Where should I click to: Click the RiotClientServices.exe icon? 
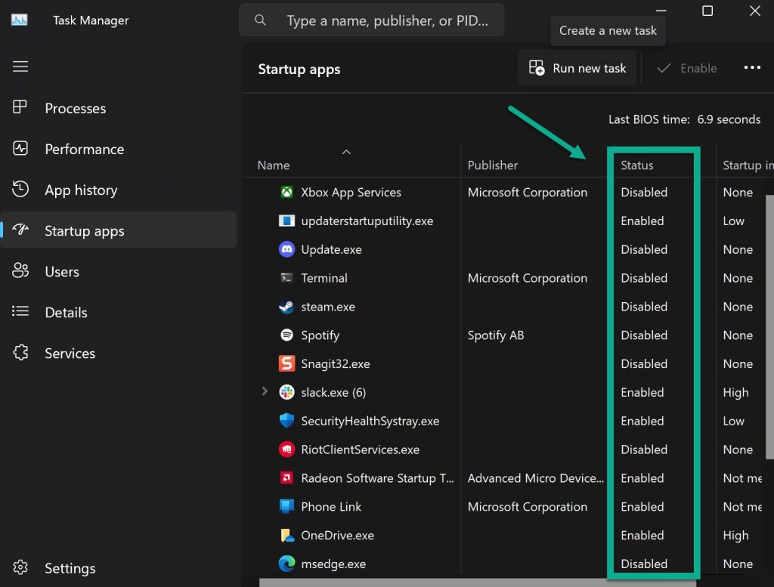point(286,450)
